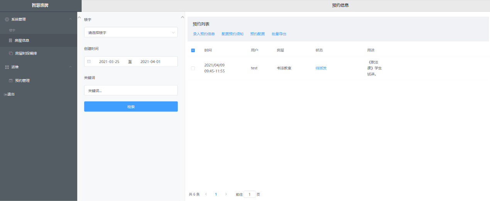Viewport: 490px width, 201px height.
Task: Click the 批量导出 batch export link
Action: click(x=279, y=34)
